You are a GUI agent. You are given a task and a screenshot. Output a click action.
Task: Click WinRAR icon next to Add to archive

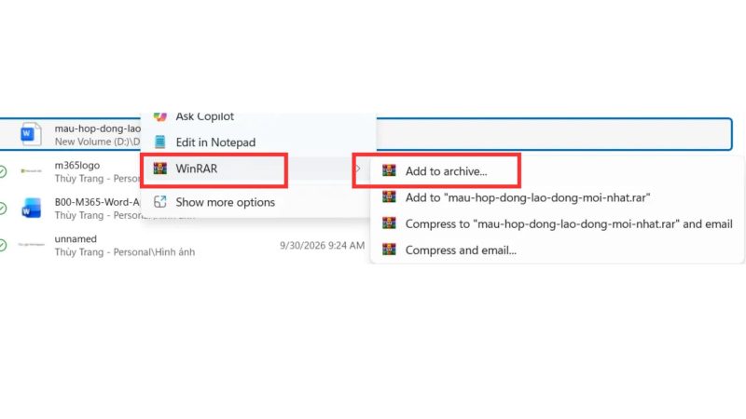click(389, 171)
